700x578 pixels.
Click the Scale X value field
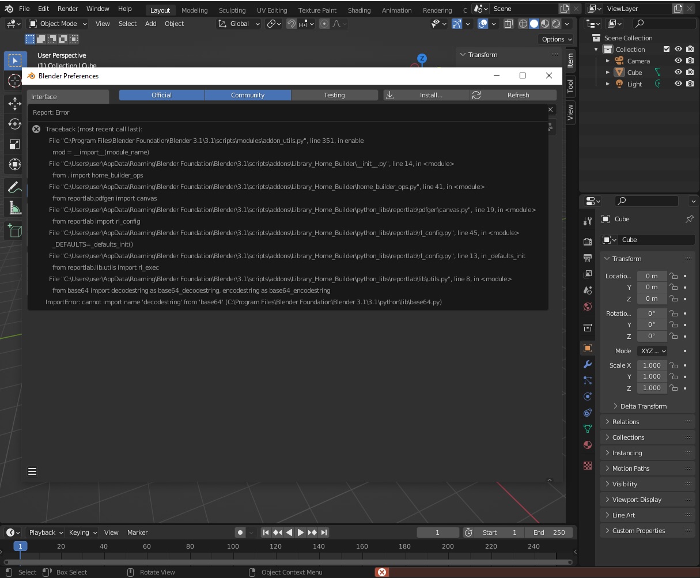click(652, 365)
